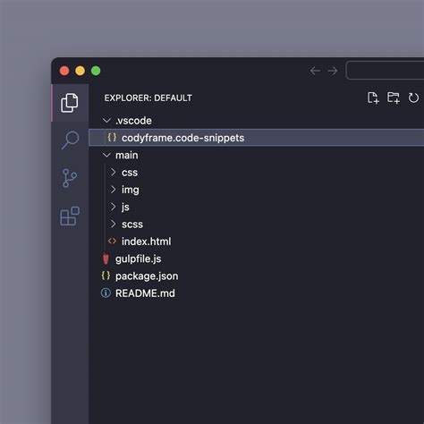Go forward with the right arrow
Viewport: 424px width, 424px height.
pos(333,71)
